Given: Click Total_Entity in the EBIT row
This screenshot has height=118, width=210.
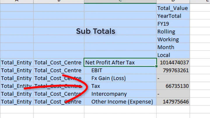Looking at the screenshot, I should pos(17,70).
